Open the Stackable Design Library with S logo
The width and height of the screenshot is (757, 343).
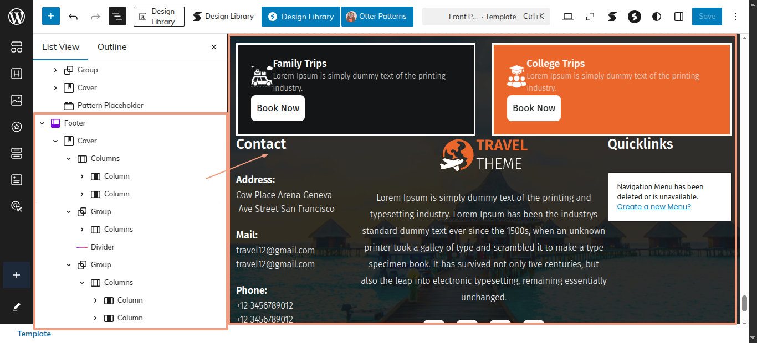click(223, 17)
